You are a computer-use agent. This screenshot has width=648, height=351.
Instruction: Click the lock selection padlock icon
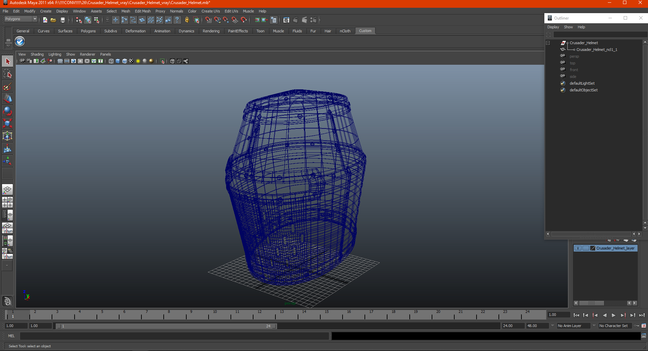pos(187,20)
